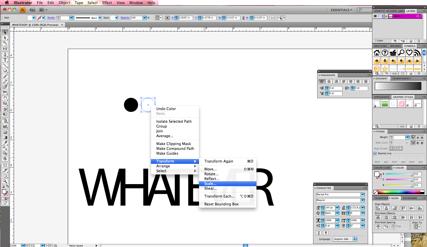Select the magnifier symbol in Symbols panel
427x247 pixels.
401,53
